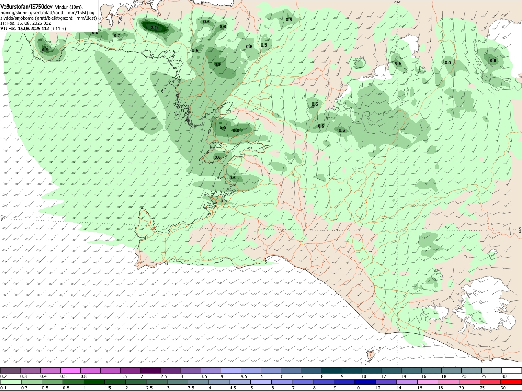Click the 0.2 legend scale label

tap(3, 376)
